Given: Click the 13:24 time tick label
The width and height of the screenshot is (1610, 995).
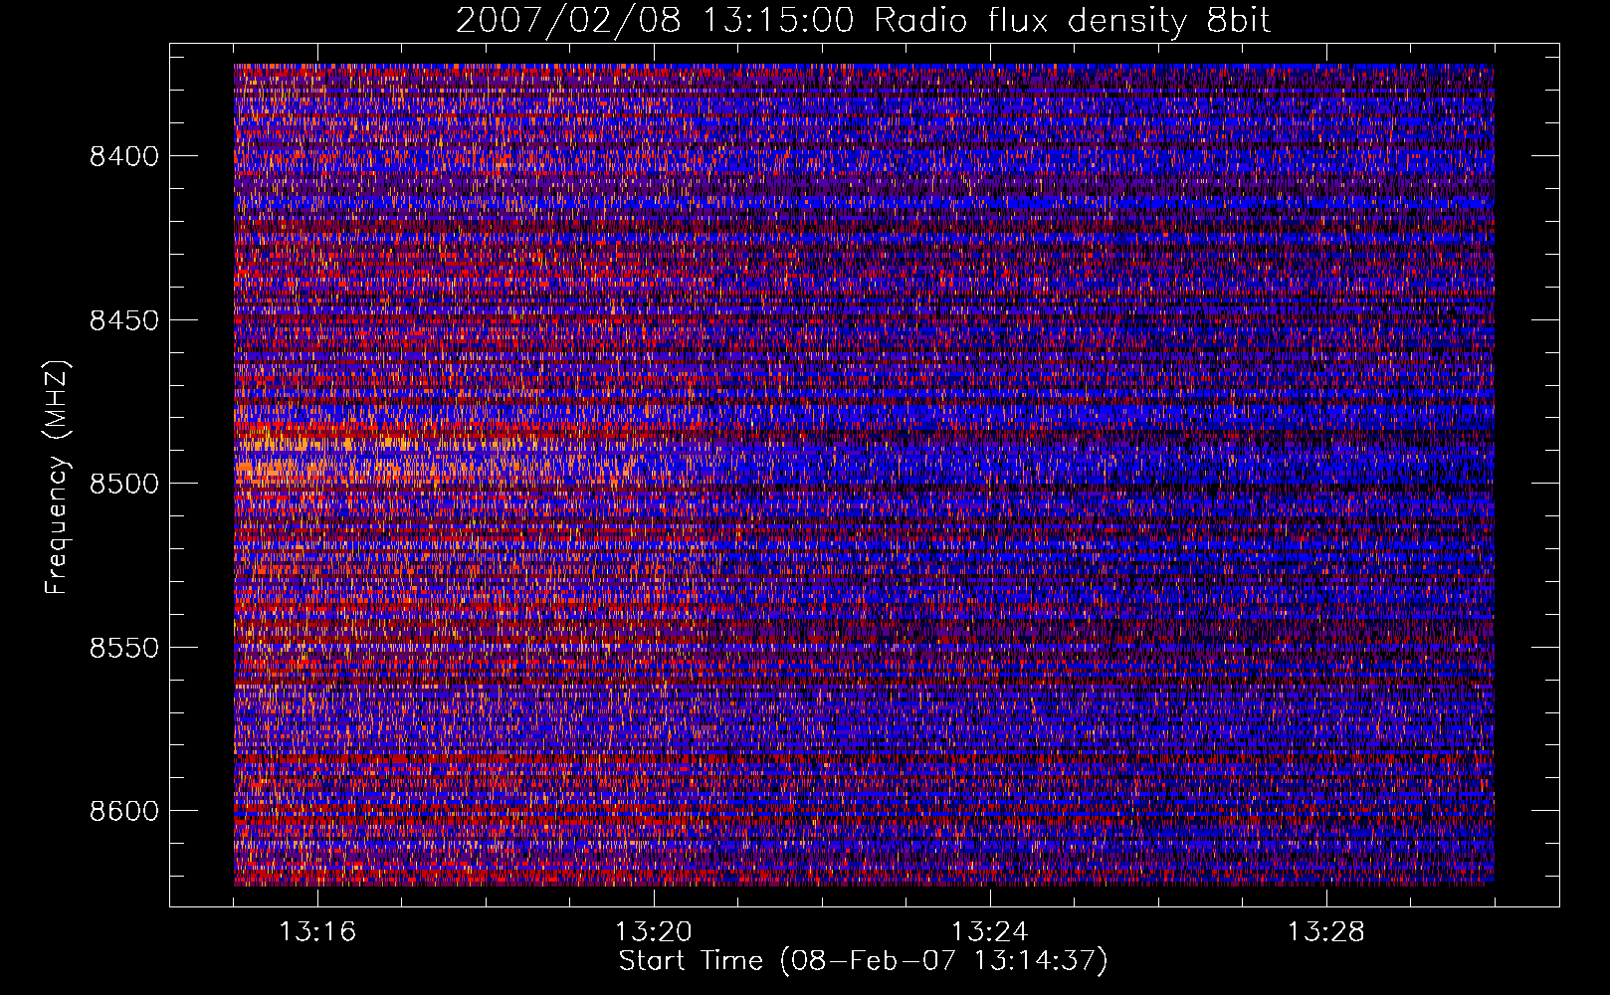Looking at the screenshot, I should (x=990, y=932).
